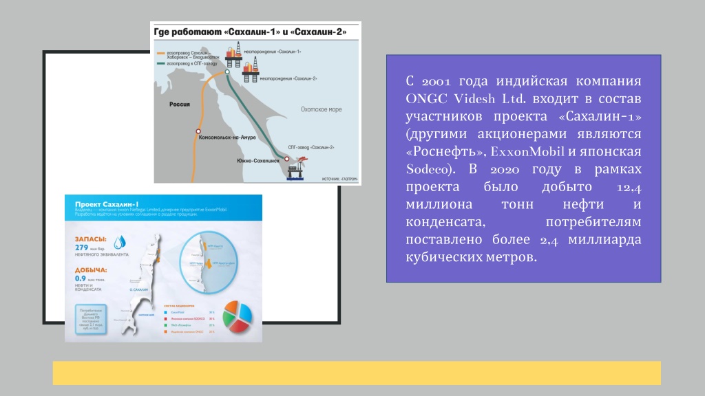Screen dimensions: 705x396
Task: Click the word «ExxonMobil» in the purple box
Action: pyautogui.click(x=527, y=151)
